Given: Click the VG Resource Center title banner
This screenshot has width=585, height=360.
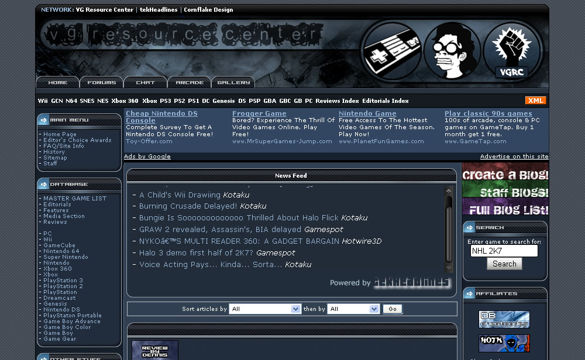Looking at the screenshot, I should pyautogui.click(x=182, y=35).
